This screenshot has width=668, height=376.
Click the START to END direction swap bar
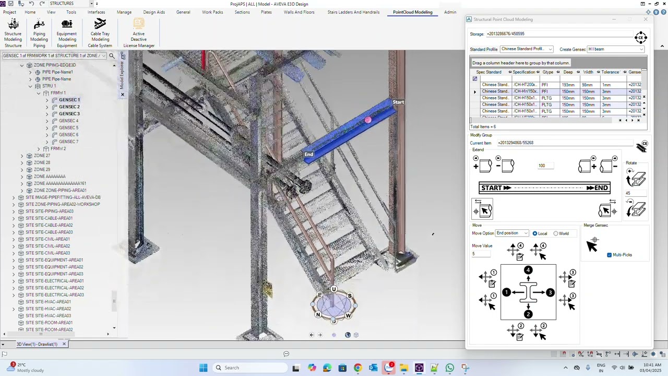(544, 188)
